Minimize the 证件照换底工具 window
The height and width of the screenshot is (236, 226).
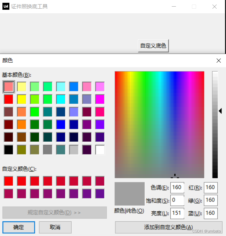pyautogui.click(x=174, y=7)
